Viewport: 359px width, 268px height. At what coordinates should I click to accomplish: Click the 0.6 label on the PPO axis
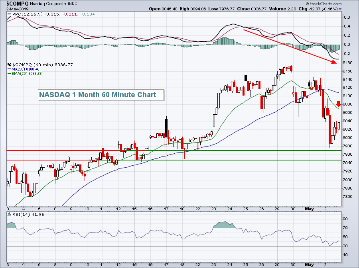[x=347, y=18]
